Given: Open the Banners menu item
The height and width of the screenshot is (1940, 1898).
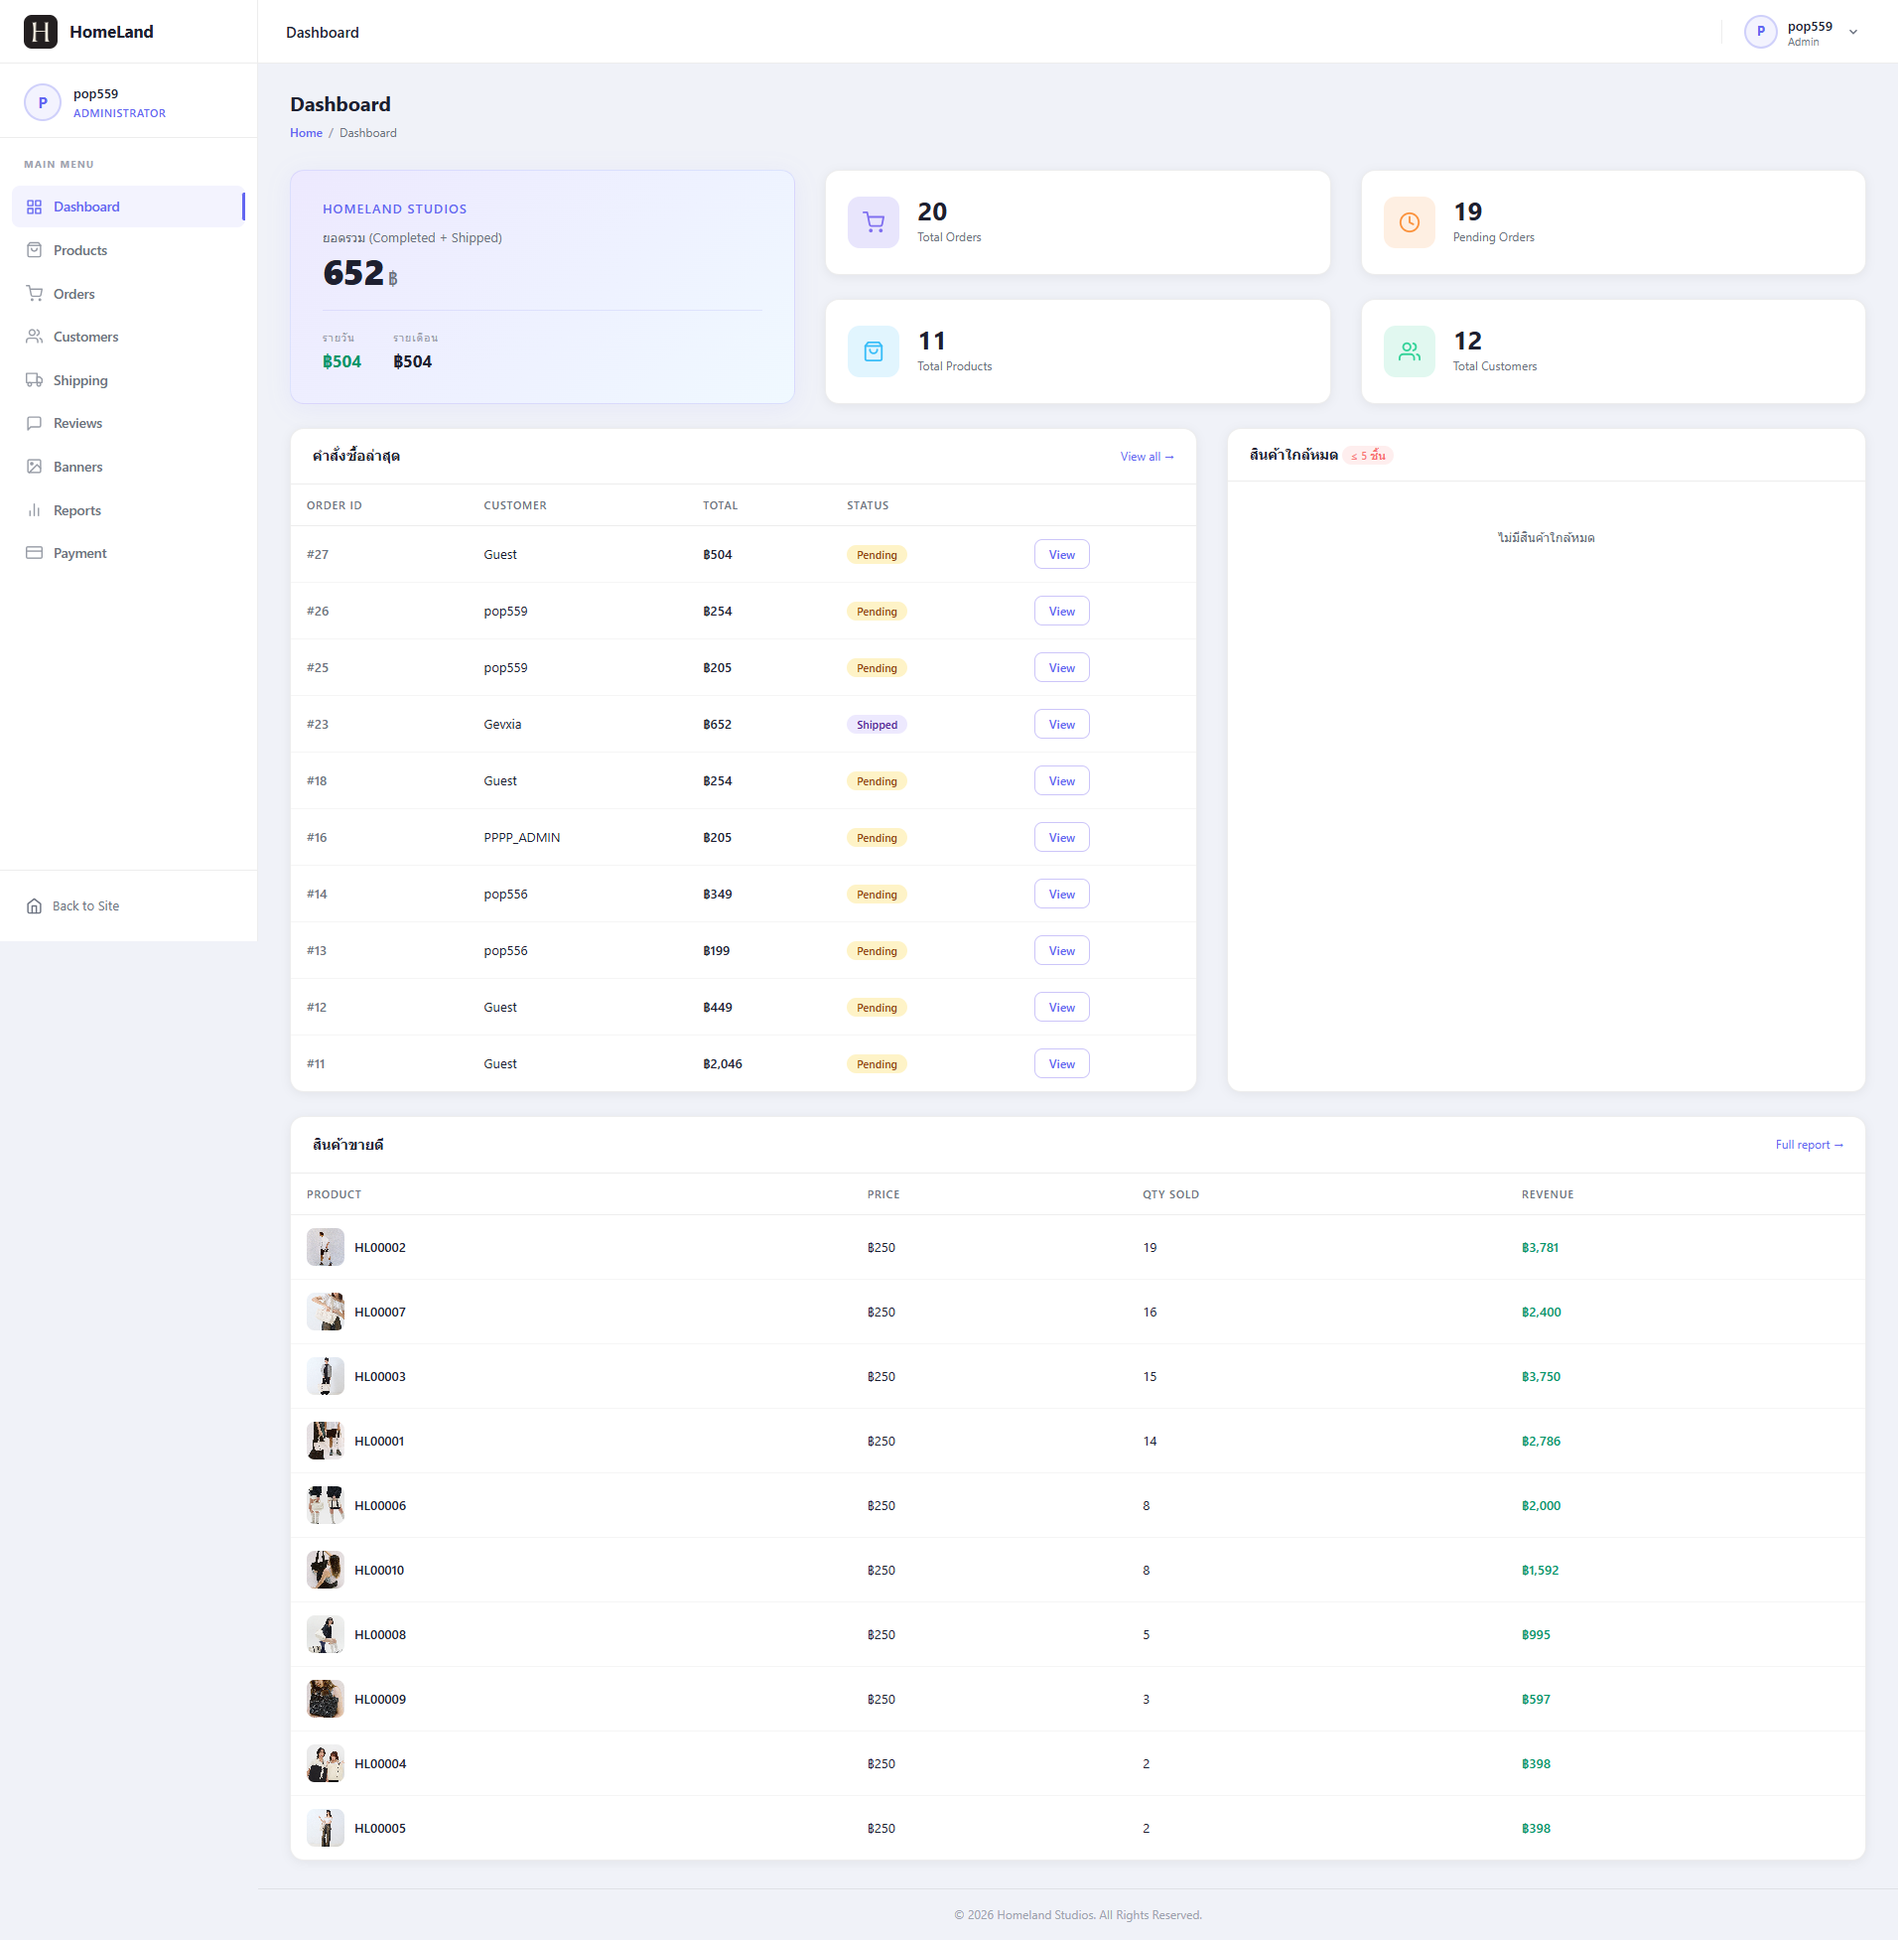Looking at the screenshot, I should (x=129, y=467).
